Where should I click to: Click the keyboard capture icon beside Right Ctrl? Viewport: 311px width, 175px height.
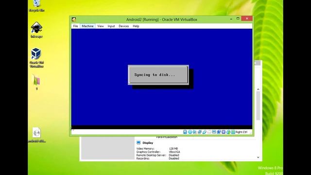[233, 132]
